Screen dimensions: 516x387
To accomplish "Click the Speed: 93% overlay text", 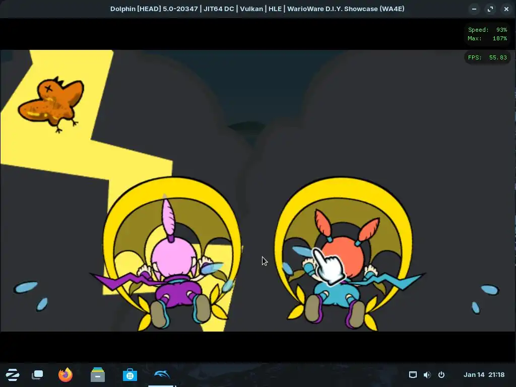I will [x=487, y=30].
